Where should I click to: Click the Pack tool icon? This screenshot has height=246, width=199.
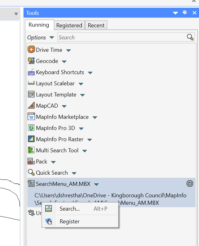[31, 161]
